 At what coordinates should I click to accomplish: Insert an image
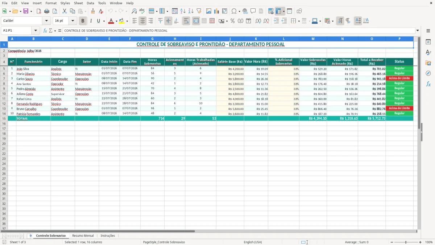pyautogui.click(x=209, y=11)
